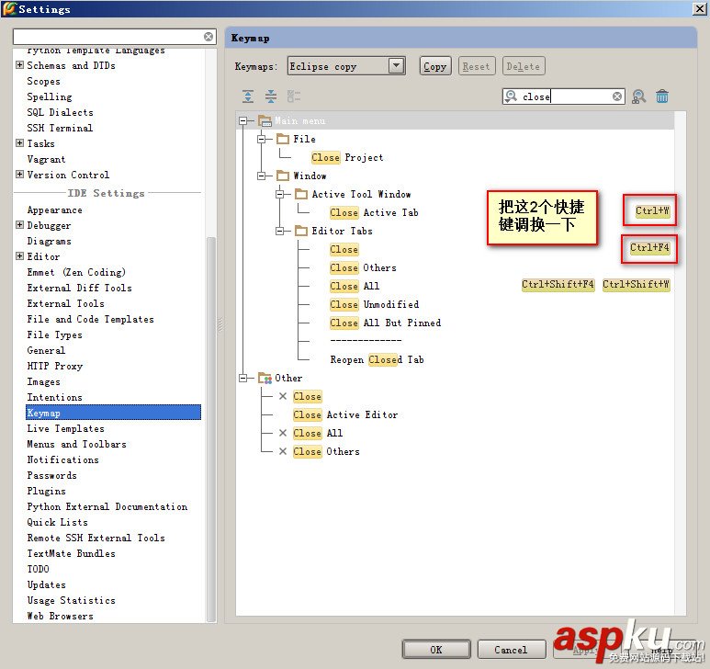Select File Types settings page
710x669 pixels.
tap(55, 334)
